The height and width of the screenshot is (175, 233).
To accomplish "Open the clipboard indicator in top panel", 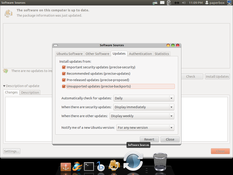I will (169, 3).
